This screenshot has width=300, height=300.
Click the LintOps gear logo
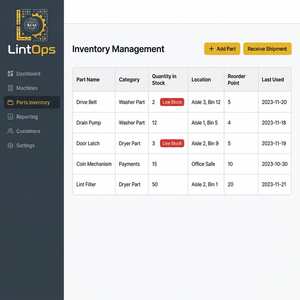32,25
